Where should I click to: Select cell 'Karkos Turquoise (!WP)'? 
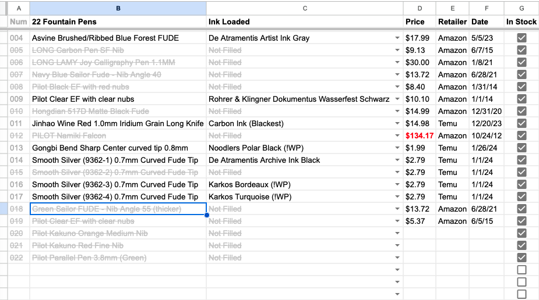(x=305, y=197)
